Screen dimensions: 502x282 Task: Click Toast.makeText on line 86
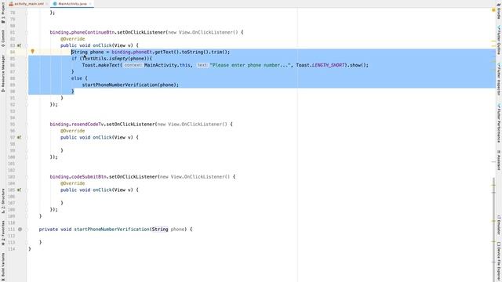coord(101,65)
